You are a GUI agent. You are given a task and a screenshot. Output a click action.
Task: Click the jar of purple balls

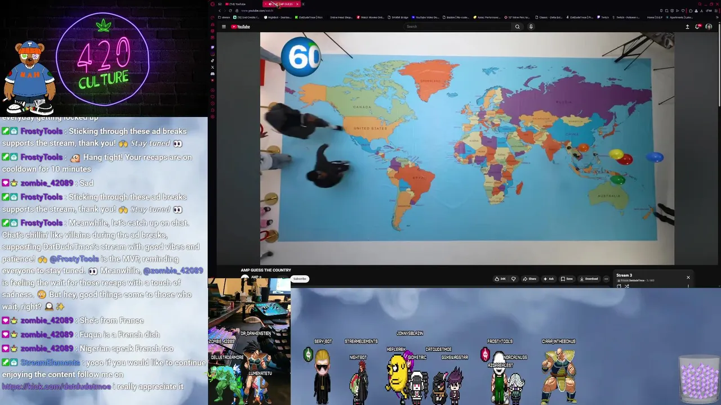699,379
